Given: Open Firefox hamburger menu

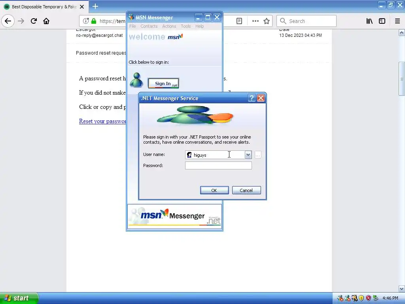Looking at the screenshot, I should click(397, 21).
